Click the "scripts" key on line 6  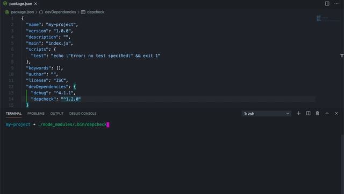pos(37,49)
